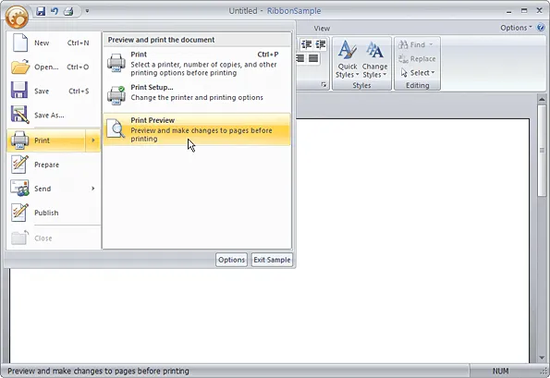Click the Exit Sample button
This screenshot has width=550, height=378.
pos(272,260)
